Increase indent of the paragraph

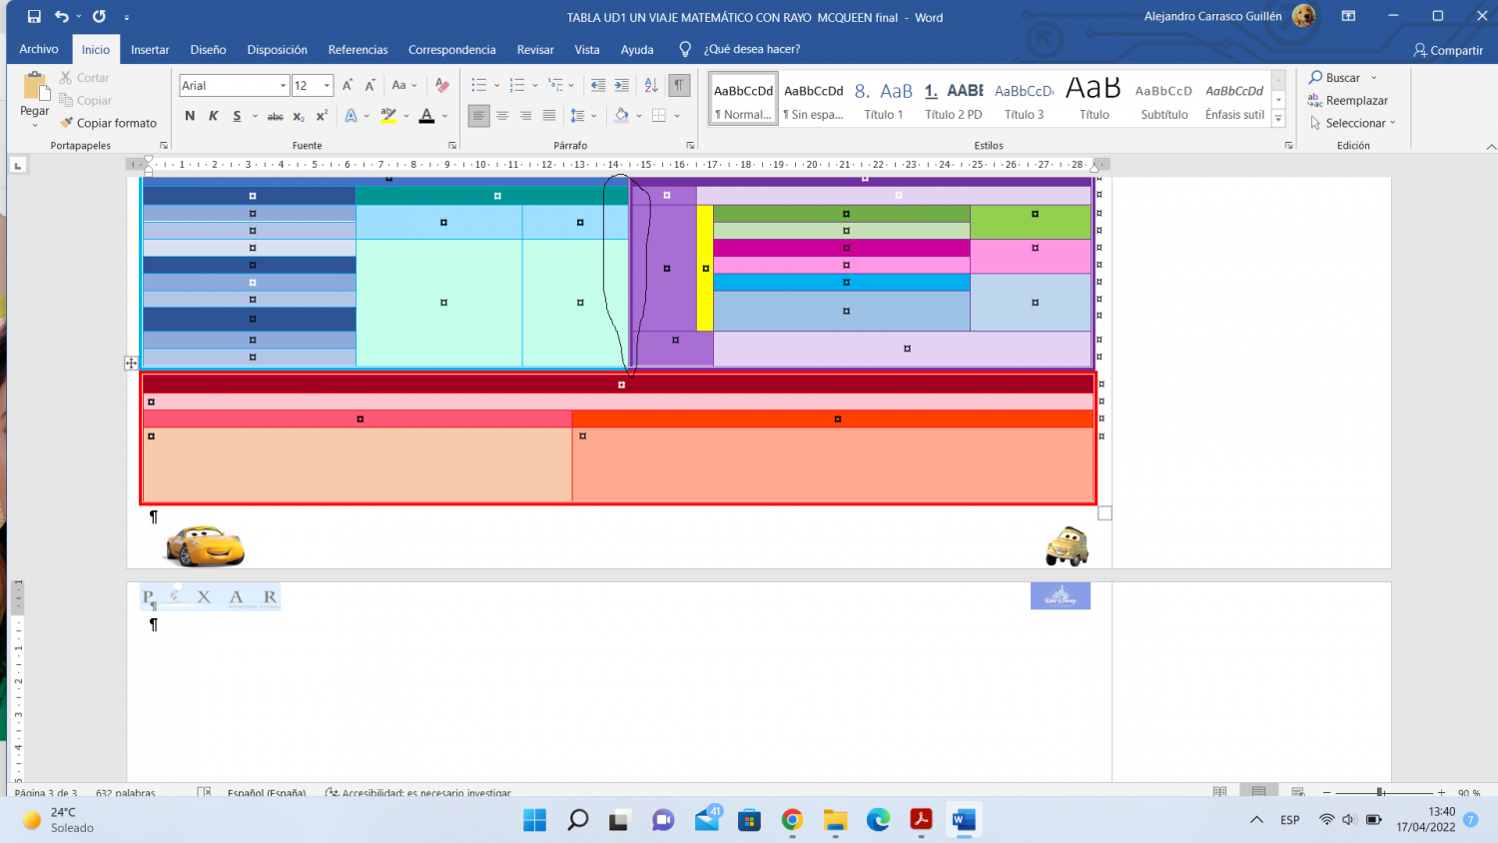tap(622, 86)
